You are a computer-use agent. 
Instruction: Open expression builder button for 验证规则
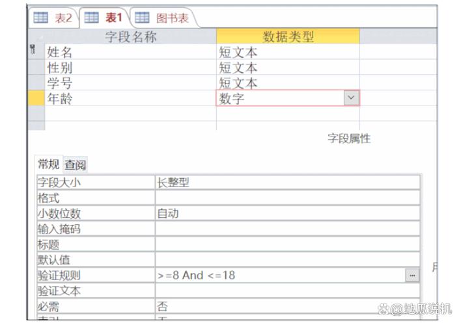412,276
